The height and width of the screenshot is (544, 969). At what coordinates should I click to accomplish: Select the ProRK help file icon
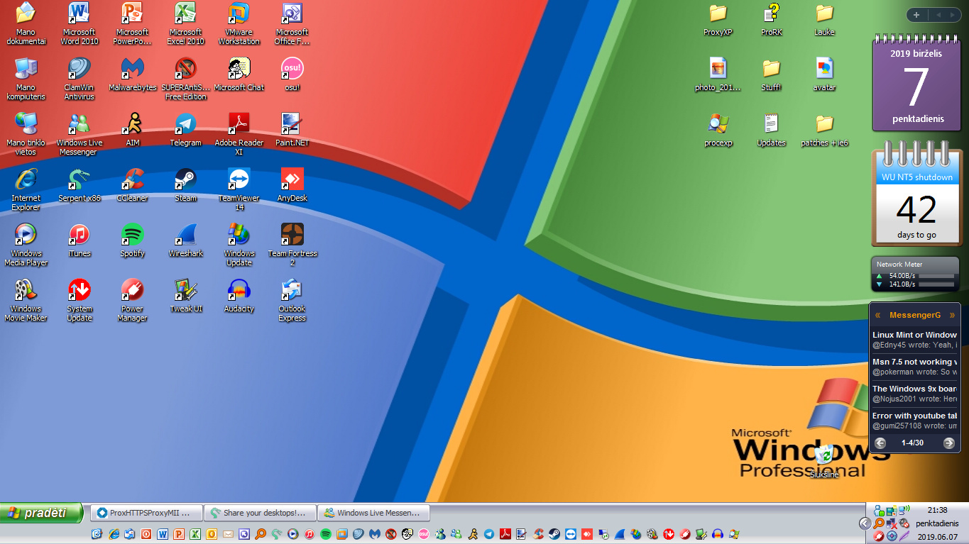(x=771, y=20)
